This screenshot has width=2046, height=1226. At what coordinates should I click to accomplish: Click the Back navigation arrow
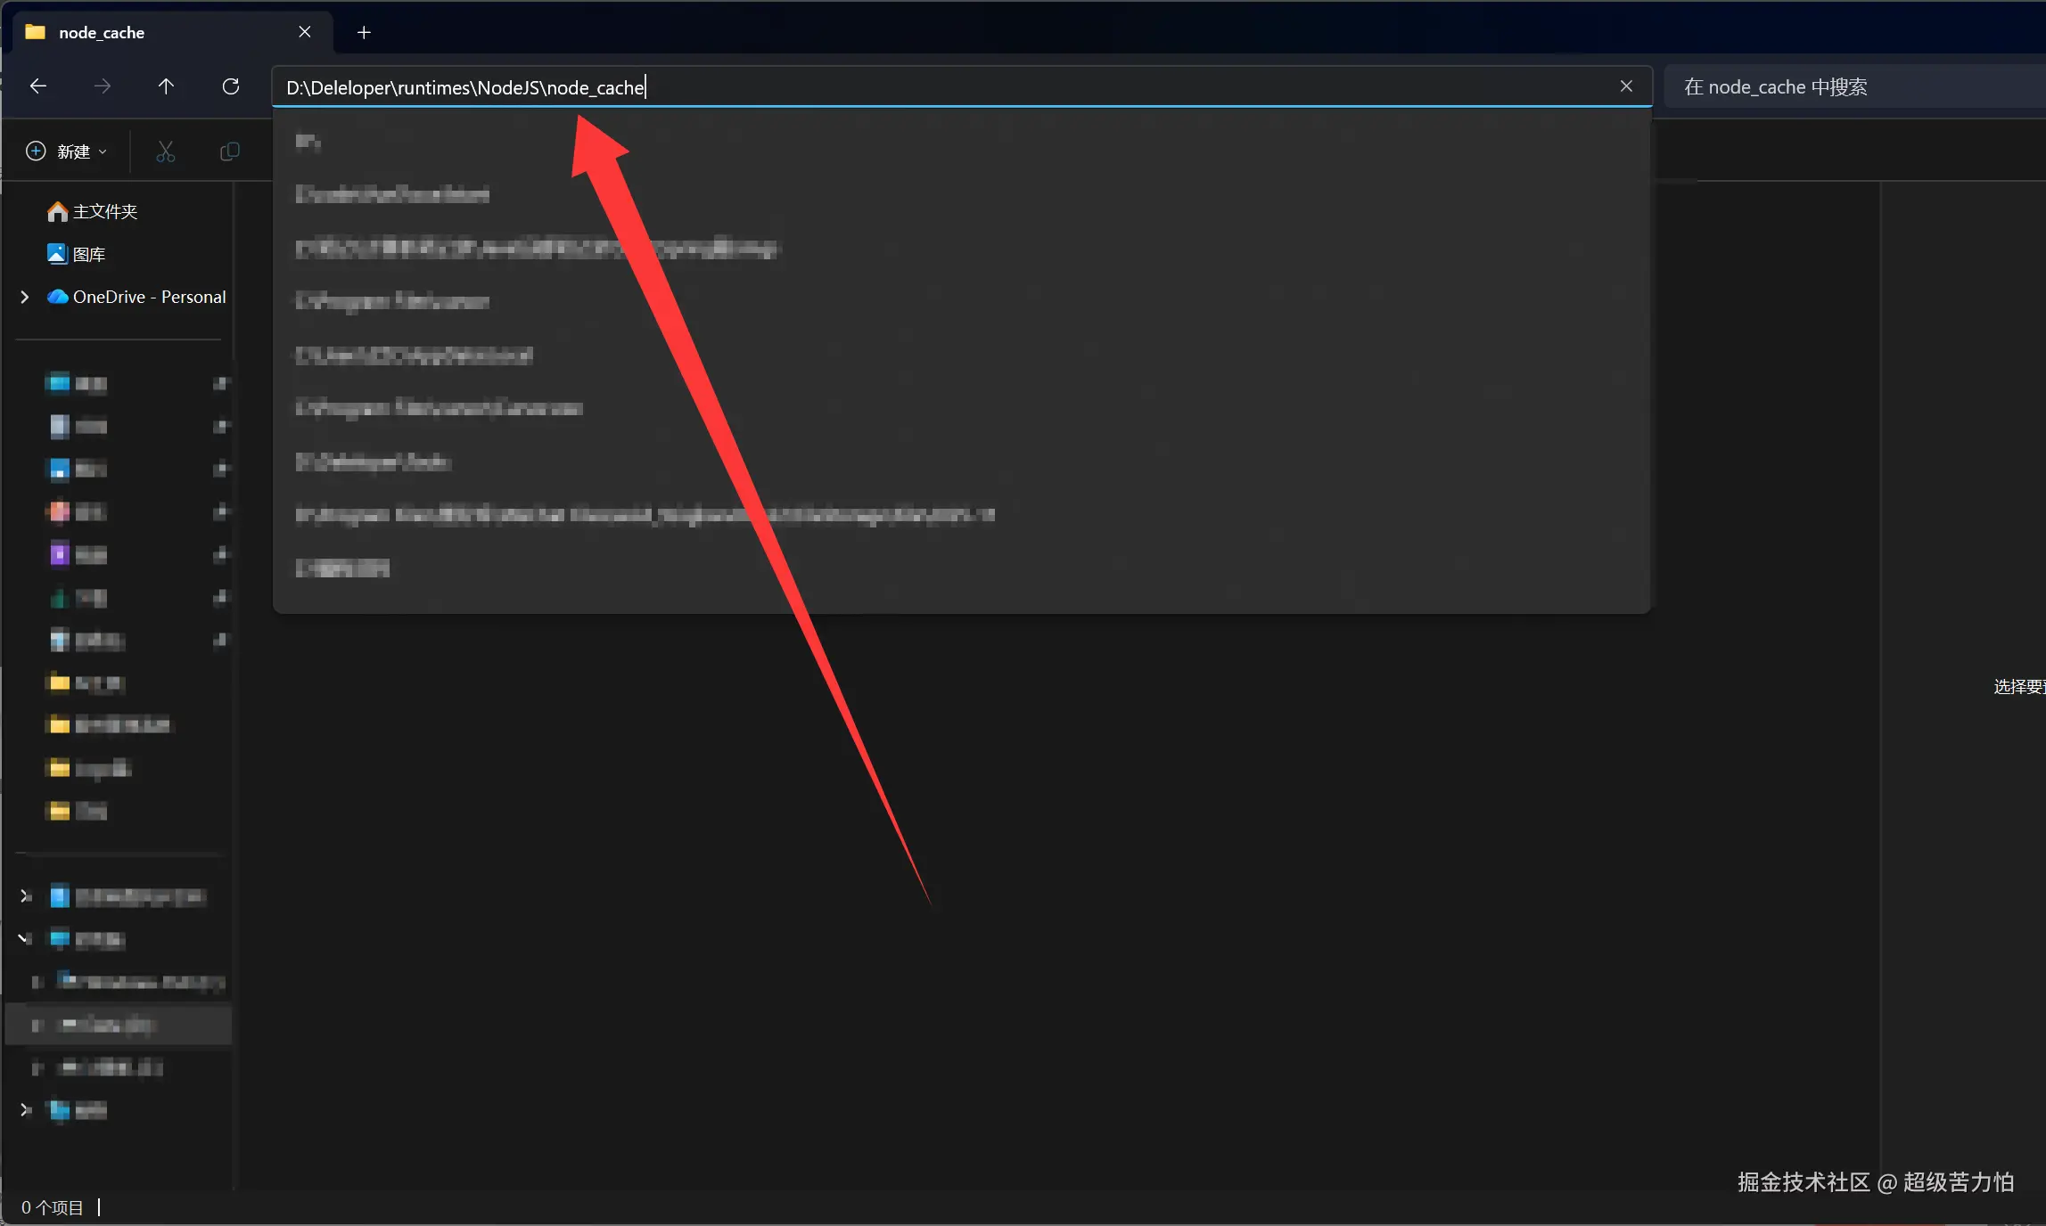point(38,86)
